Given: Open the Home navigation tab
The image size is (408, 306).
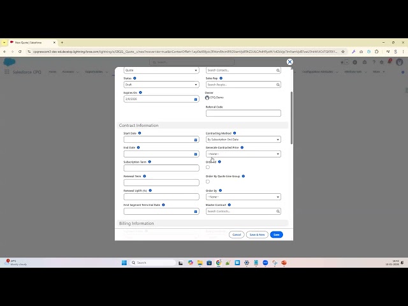Looking at the screenshot, I should click(x=52, y=71).
